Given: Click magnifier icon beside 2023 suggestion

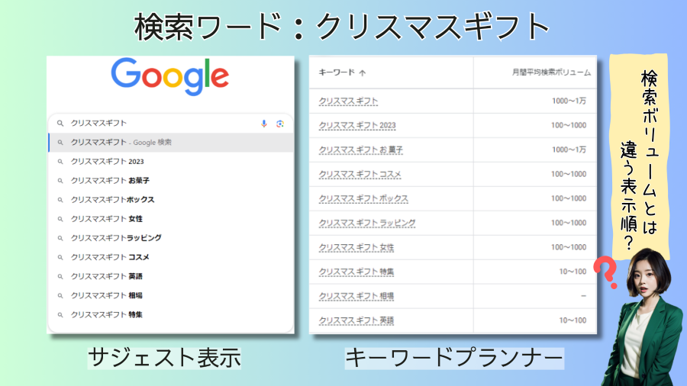Looking at the screenshot, I should pos(60,162).
